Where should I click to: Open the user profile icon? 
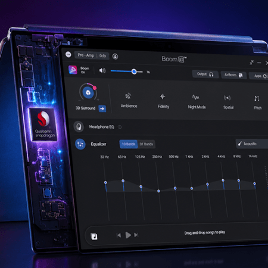point(115,57)
